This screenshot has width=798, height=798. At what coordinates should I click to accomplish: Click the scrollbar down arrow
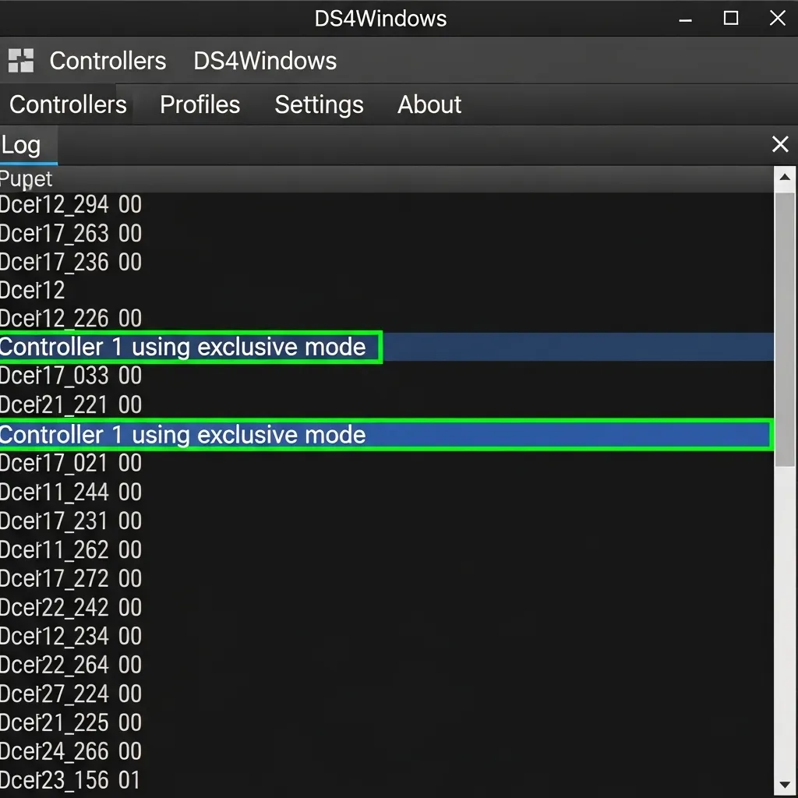click(x=786, y=786)
